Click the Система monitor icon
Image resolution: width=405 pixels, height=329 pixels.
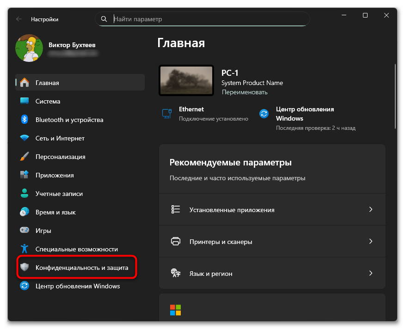tap(25, 101)
